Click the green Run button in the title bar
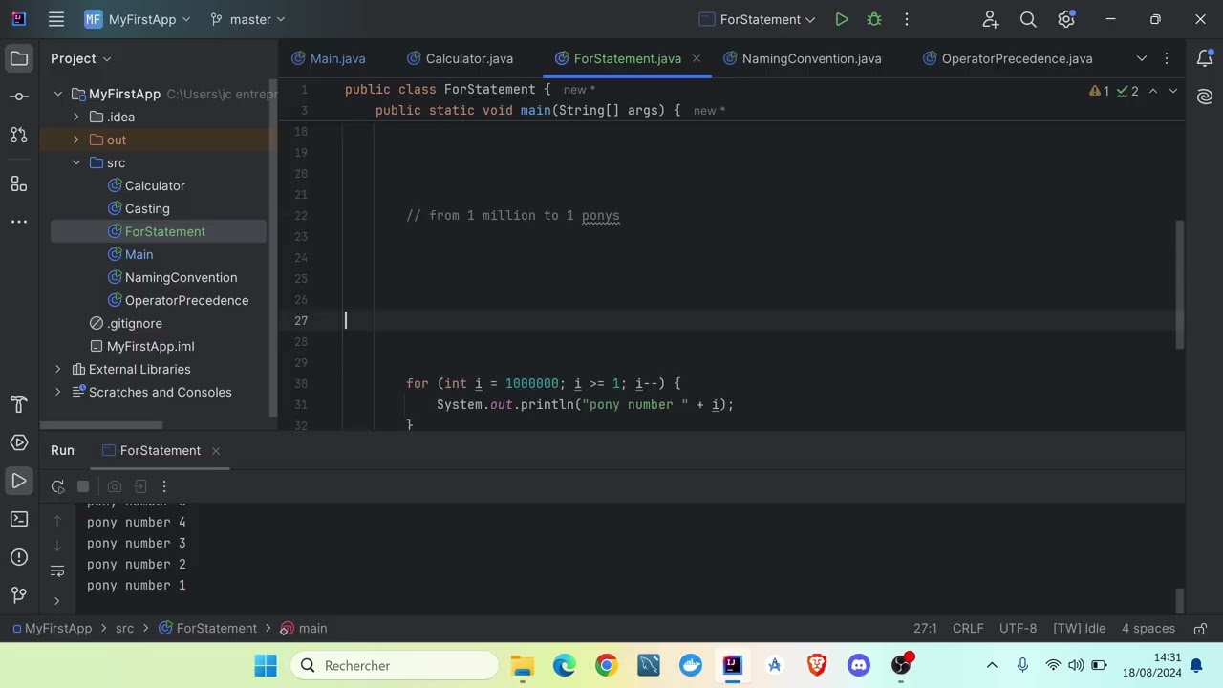 click(841, 19)
